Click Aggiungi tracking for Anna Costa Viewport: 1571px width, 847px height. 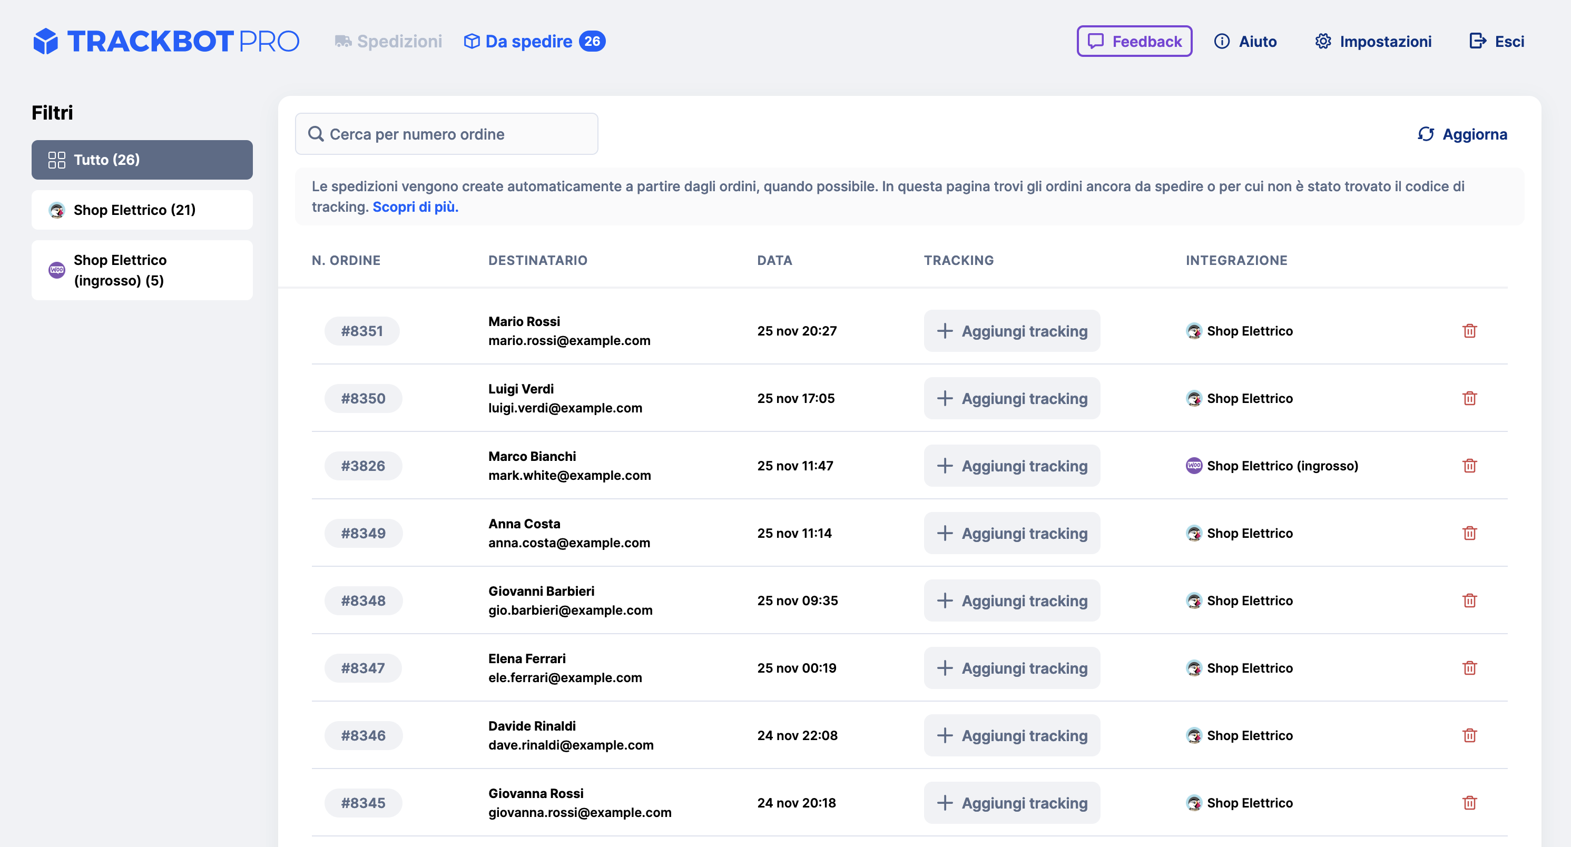click(x=1011, y=533)
